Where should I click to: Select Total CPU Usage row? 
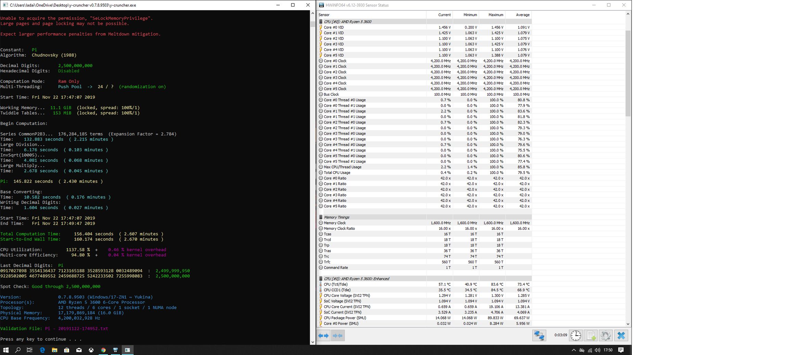tap(425, 173)
